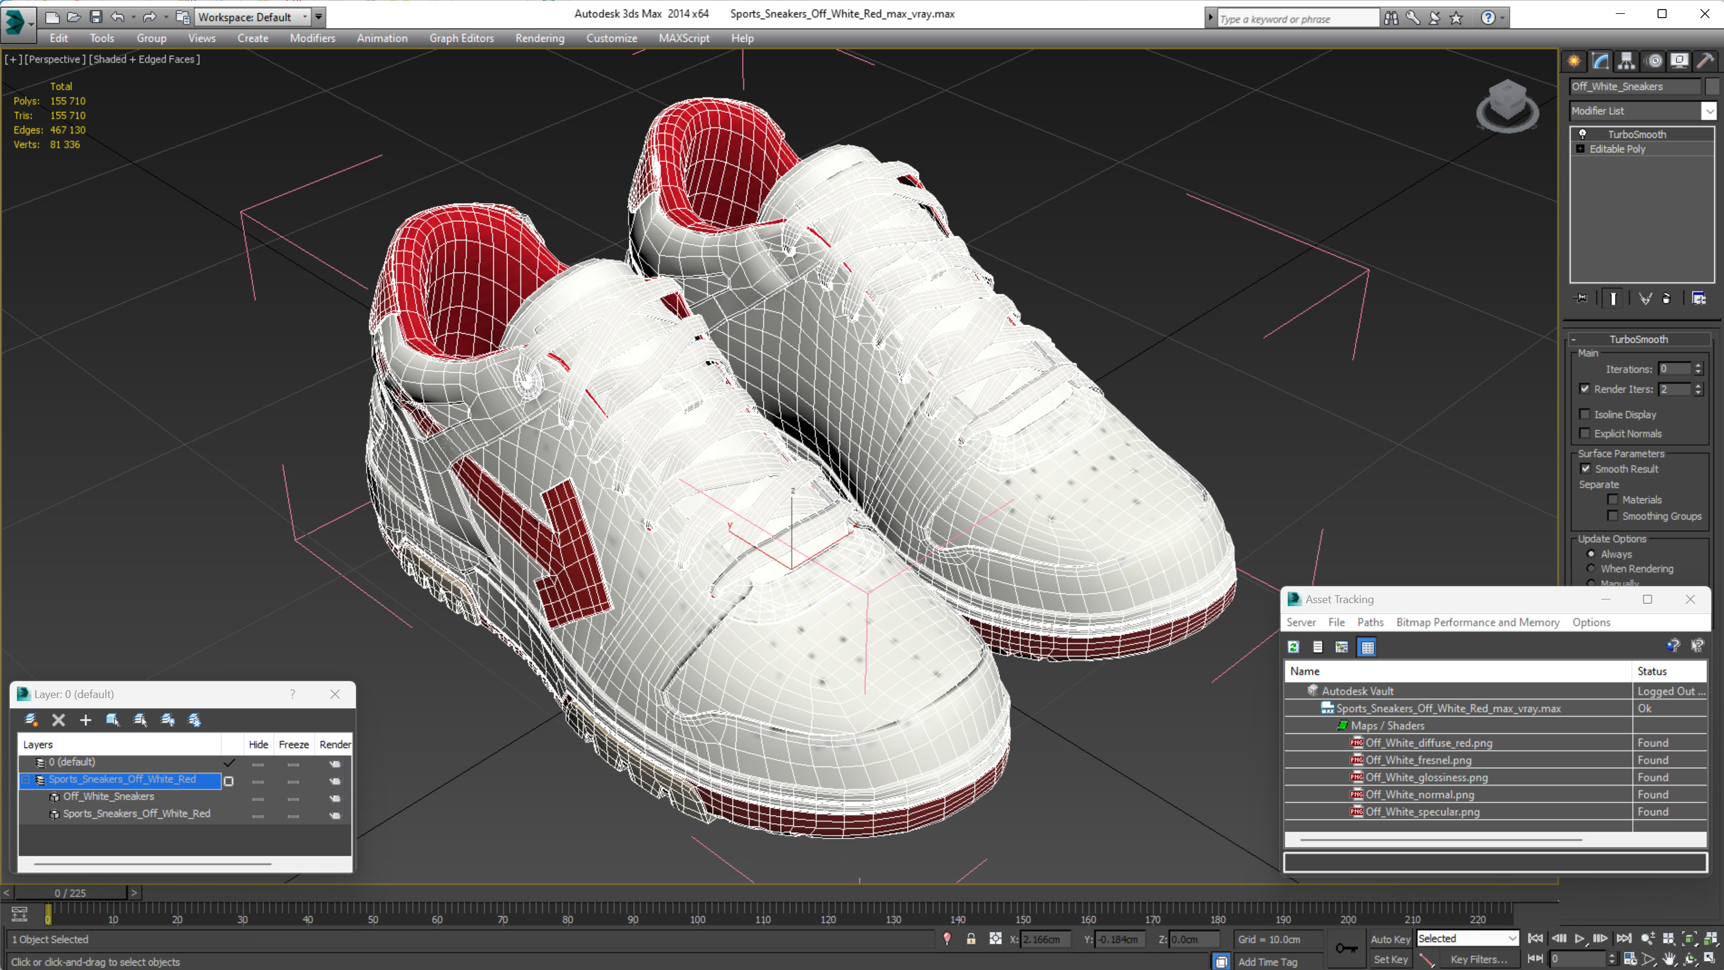This screenshot has height=970, width=1724.
Task: Open the Workspace Default dropdown
Action: tap(253, 17)
